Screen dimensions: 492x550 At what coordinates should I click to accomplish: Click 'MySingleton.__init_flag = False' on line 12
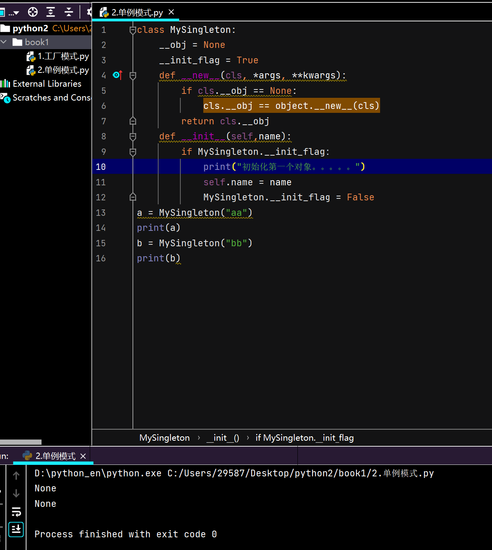pos(289,197)
